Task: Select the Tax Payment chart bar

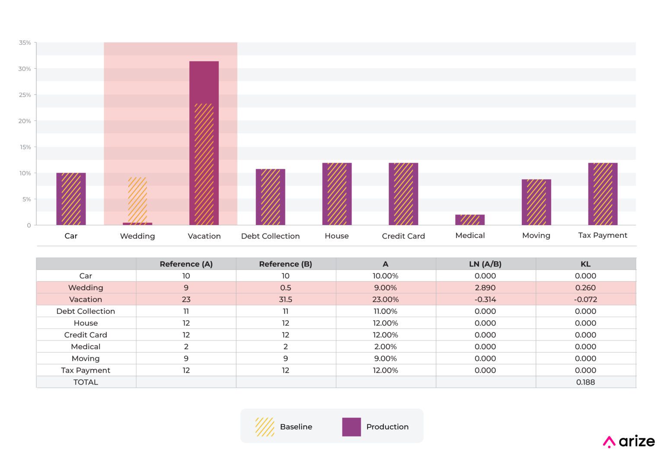Action: [x=603, y=194]
